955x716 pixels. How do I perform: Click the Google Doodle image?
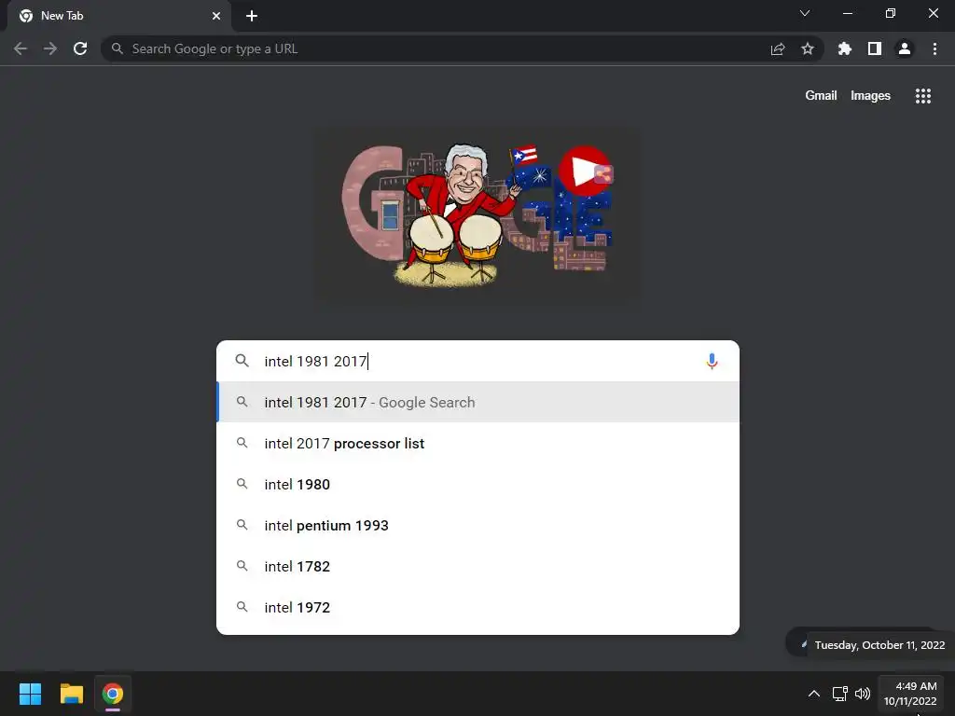click(477, 213)
